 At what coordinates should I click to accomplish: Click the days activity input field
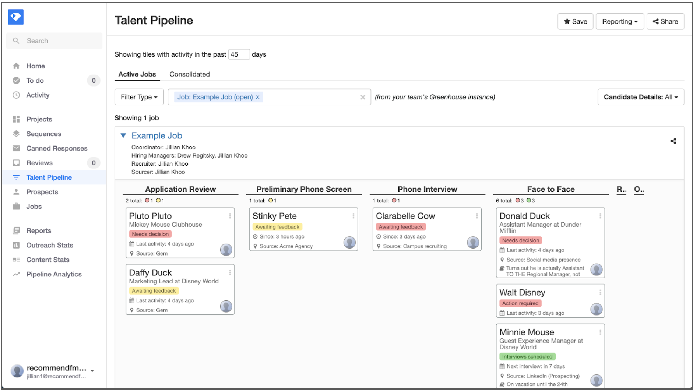[239, 54]
